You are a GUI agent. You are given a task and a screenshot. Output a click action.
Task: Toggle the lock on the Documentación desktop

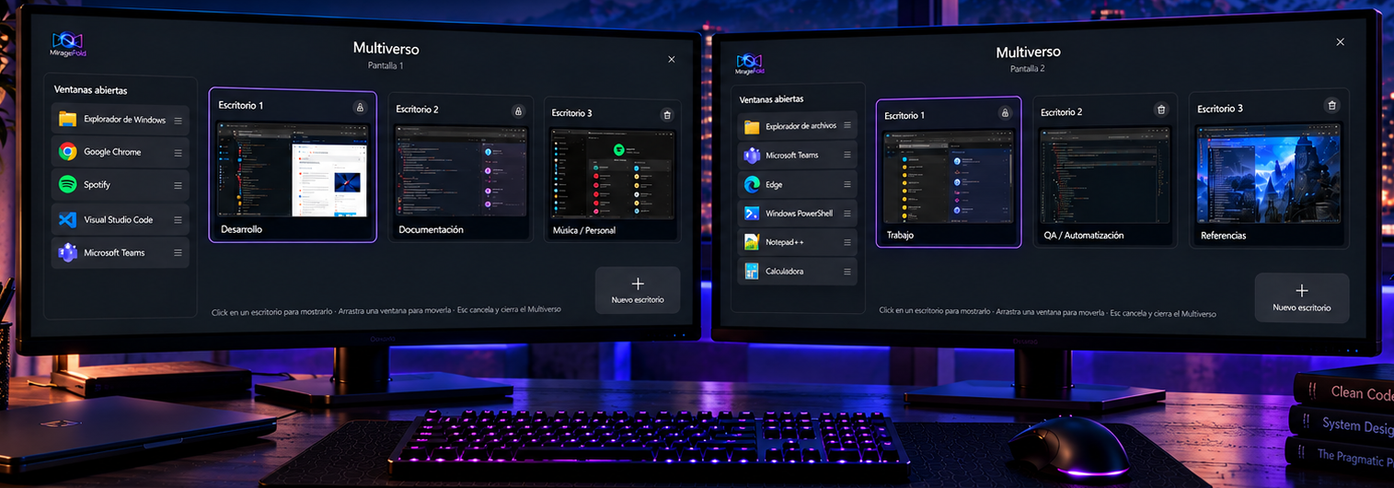click(518, 111)
